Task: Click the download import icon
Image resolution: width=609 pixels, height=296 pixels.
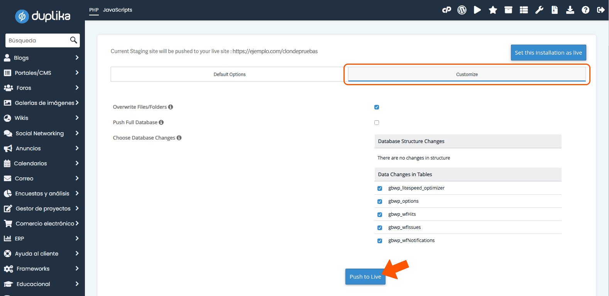Action: tap(570, 10)
